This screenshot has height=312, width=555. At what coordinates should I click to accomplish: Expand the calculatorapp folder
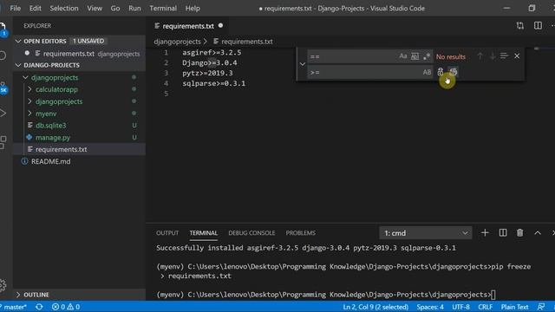pyautogui.click(x=30, y=89)
